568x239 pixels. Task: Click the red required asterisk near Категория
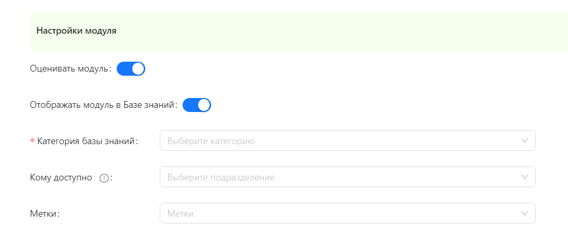tap(32, 141)
